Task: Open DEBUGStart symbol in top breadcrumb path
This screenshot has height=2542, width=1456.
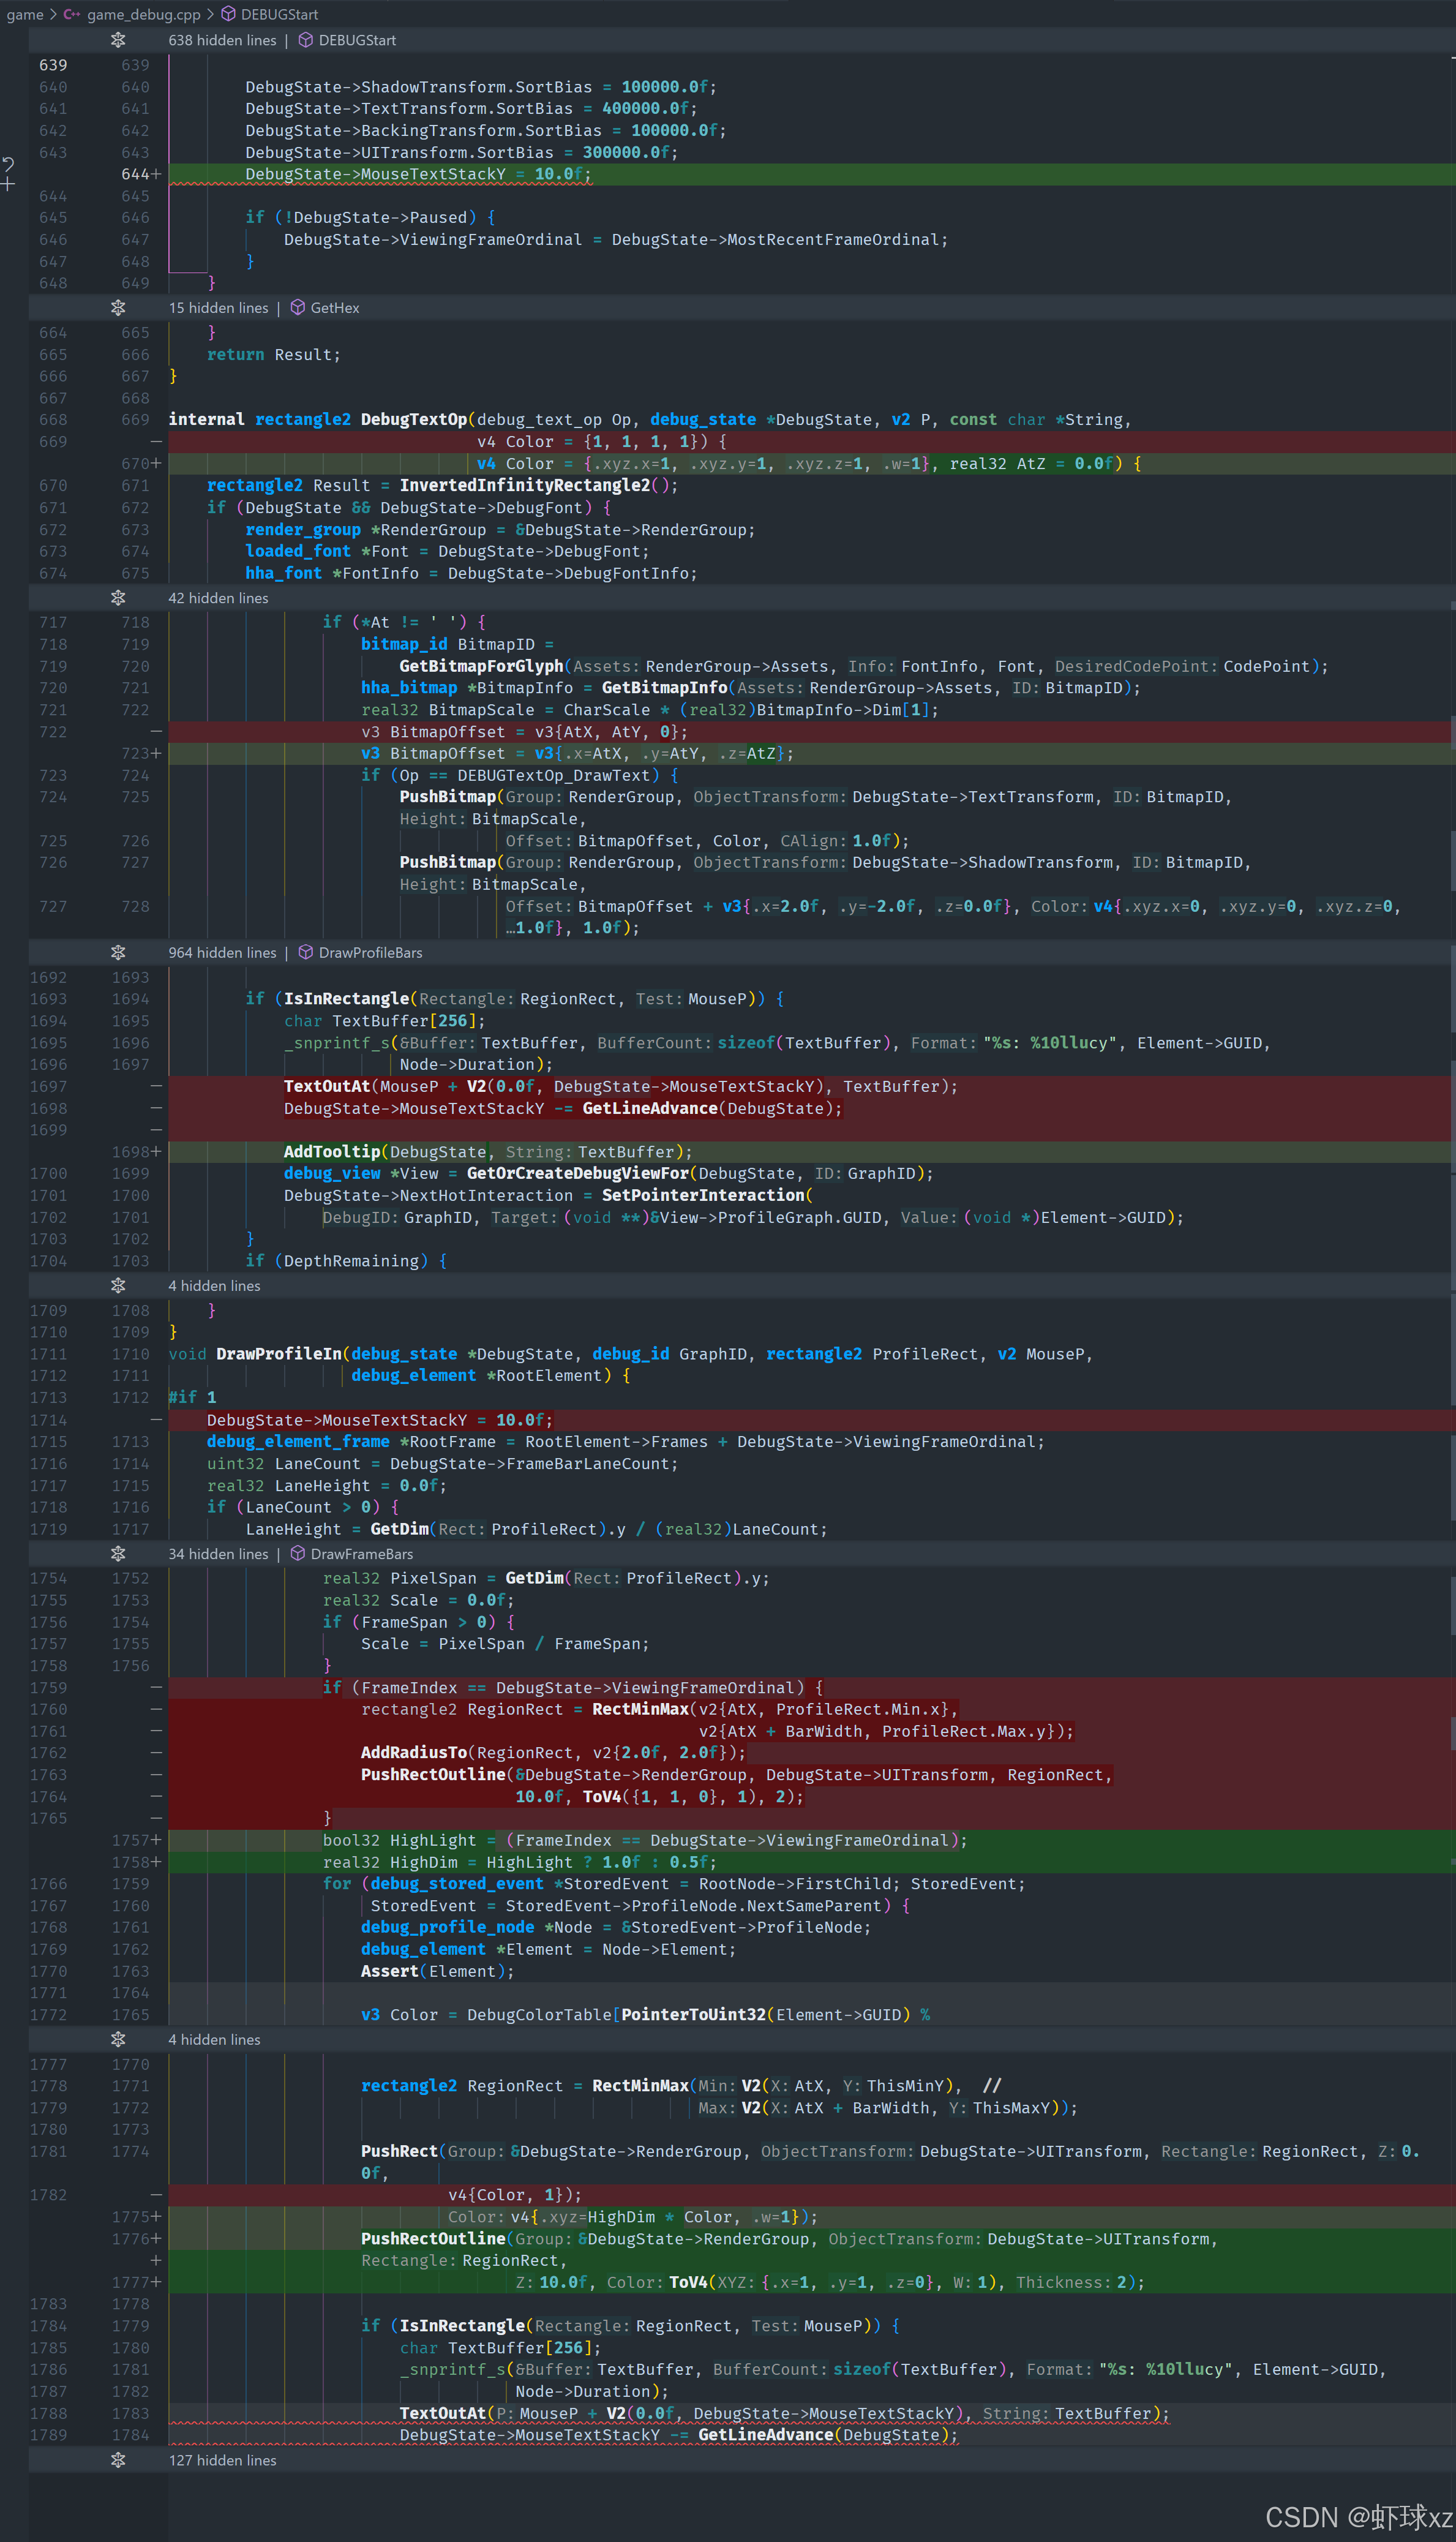Action: point(279,14)
